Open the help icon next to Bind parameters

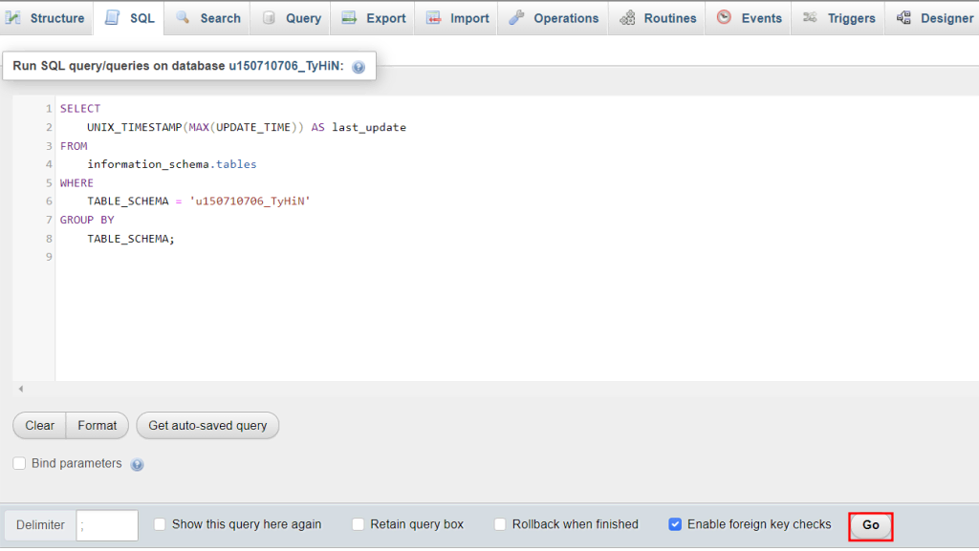point(137,464)
